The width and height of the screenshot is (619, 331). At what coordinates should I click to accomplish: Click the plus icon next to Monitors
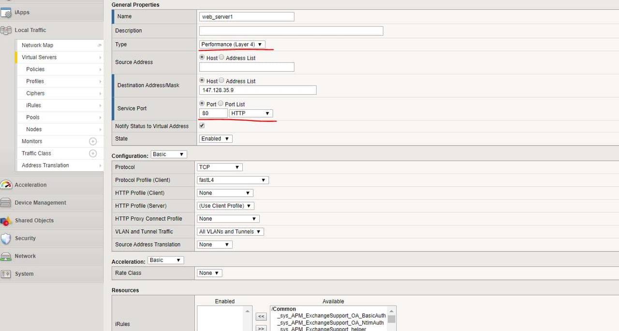[x=93, y=141]
